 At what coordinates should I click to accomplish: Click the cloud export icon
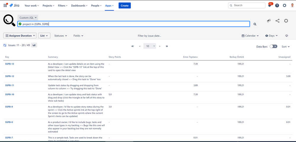click(287, 36)
